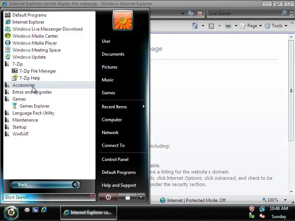Click the power sleep button
Image resolution: width=295 pixels, height=221 pixels.
108,197
